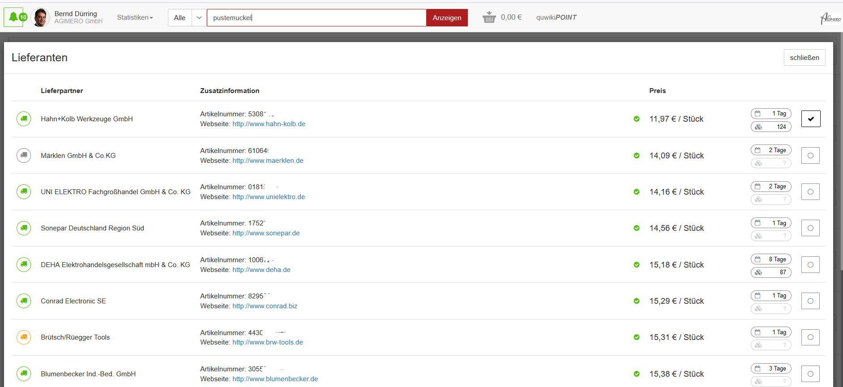The width and height of the screenshot is (843, 387).
Task: Click the Märklen delivery badge '2 Tage'
Action: pos(771,150)
